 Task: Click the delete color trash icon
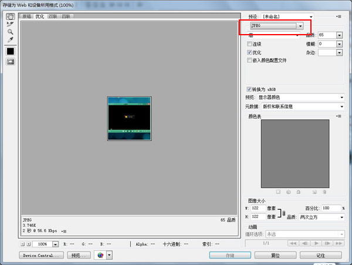pyautogui.click(x=324, y=192)
